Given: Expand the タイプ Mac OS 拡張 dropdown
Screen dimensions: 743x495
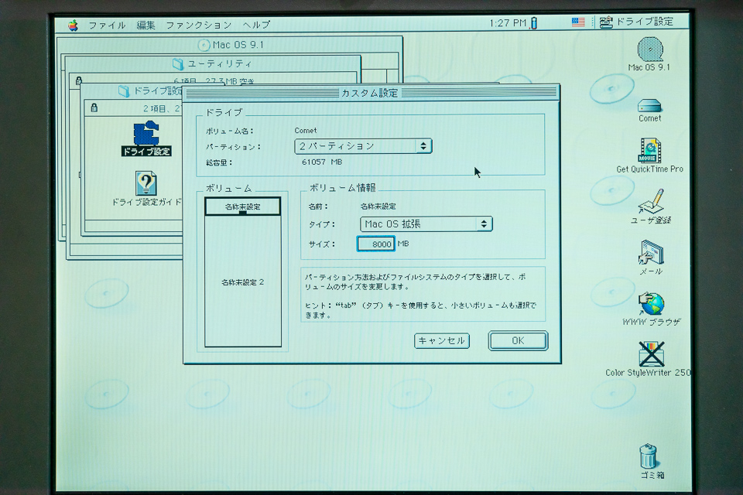Looking at the screenshot, I should (x=426, y=224).
